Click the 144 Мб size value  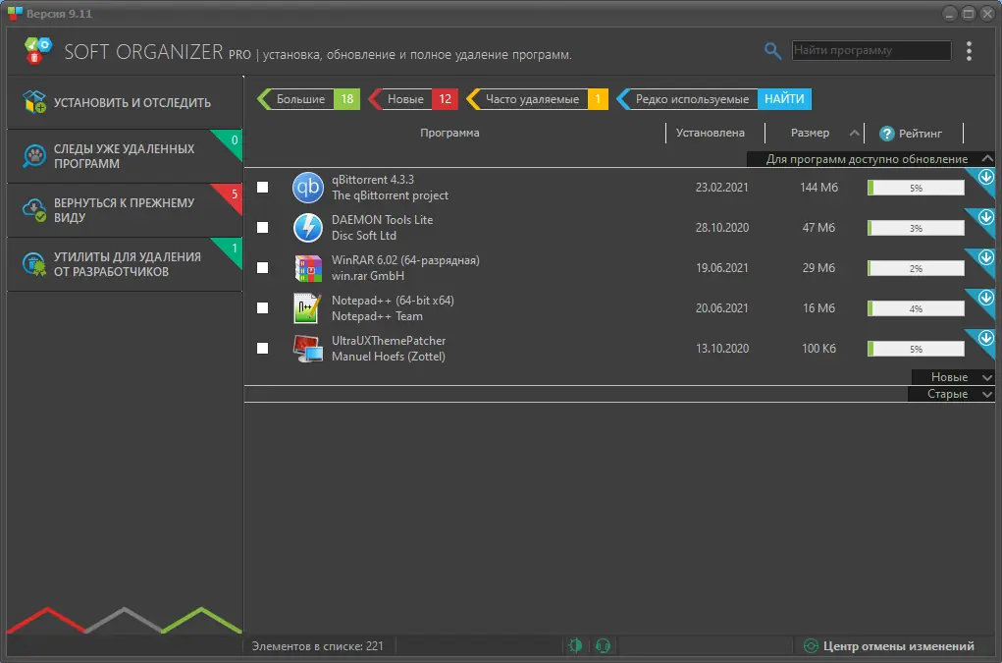[x=818, y=188]
